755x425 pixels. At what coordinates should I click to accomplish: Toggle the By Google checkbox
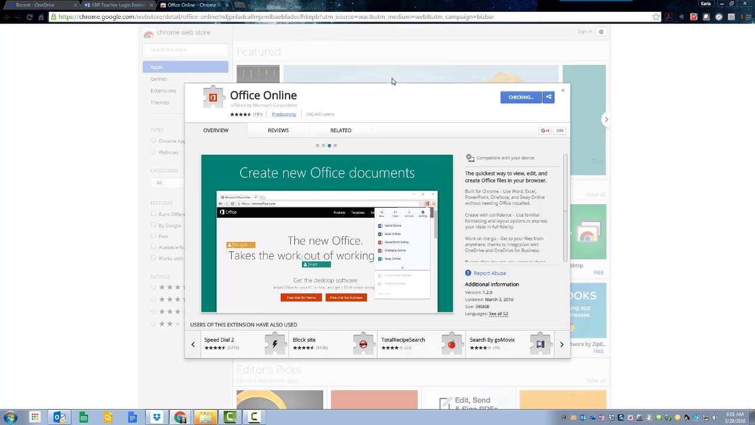click(154, 225)
